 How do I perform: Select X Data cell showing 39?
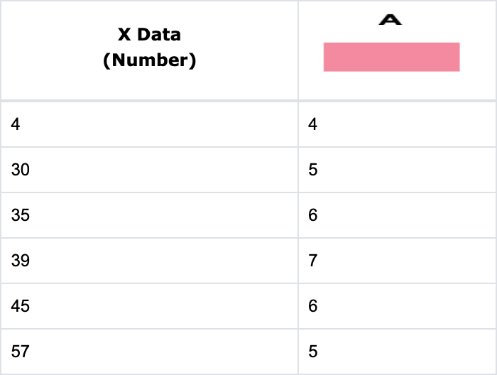tap(21, 261)
